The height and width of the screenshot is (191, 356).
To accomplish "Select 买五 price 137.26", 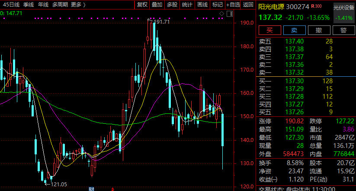I will pos(294,112).
